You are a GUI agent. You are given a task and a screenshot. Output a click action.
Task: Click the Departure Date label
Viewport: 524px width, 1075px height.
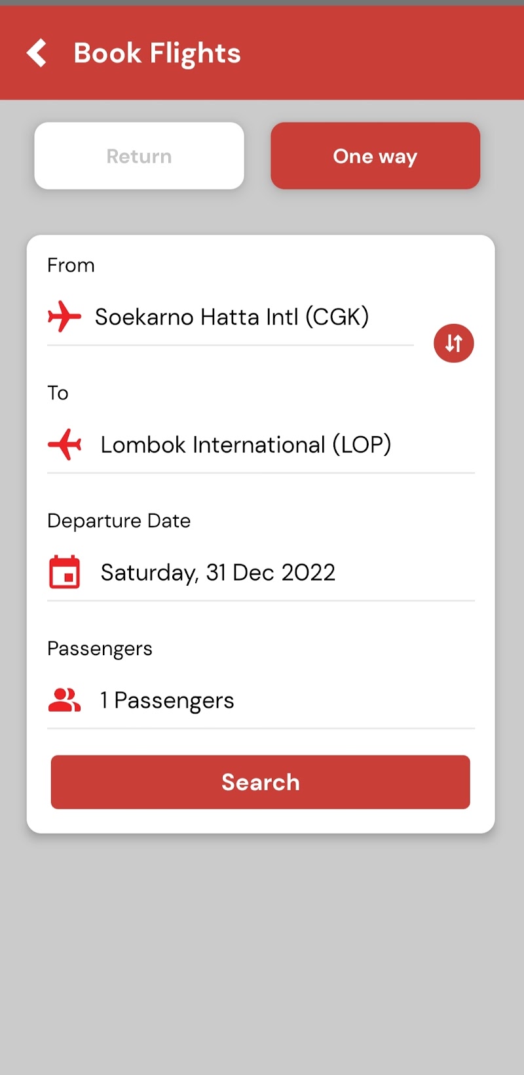tap(119, 521)
